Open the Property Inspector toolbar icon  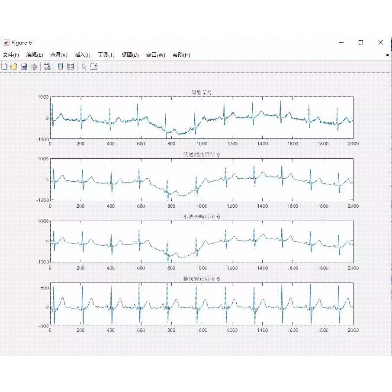click(94, 66)
